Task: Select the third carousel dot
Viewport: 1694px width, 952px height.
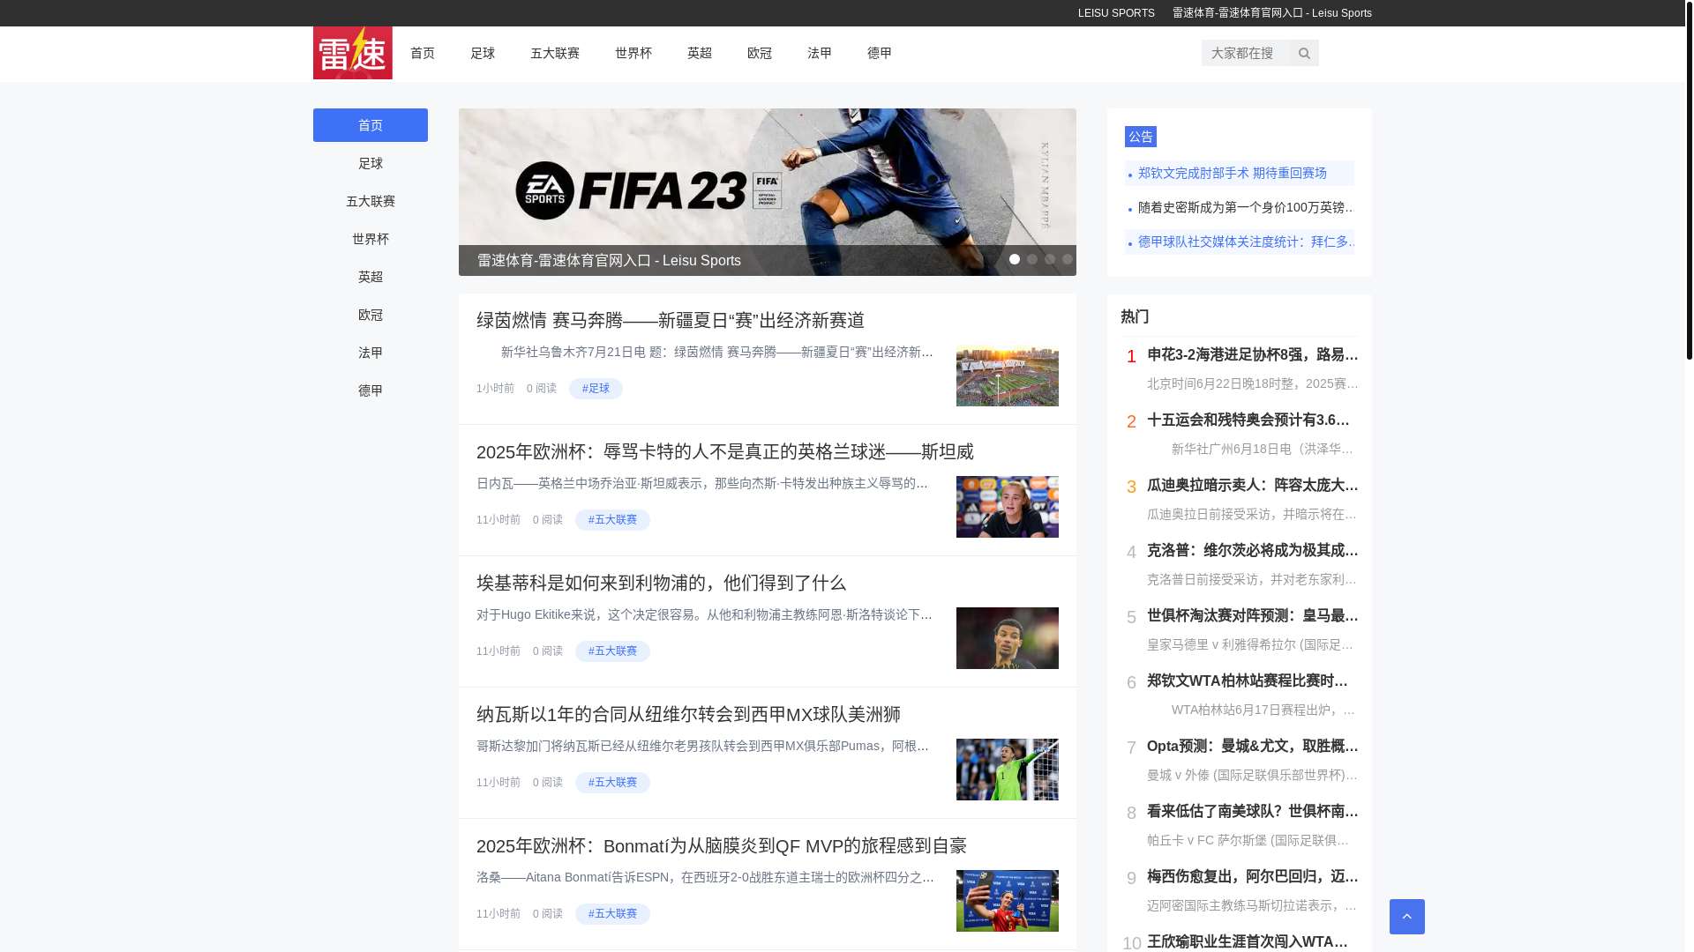Action: [x=1050, y=259]
